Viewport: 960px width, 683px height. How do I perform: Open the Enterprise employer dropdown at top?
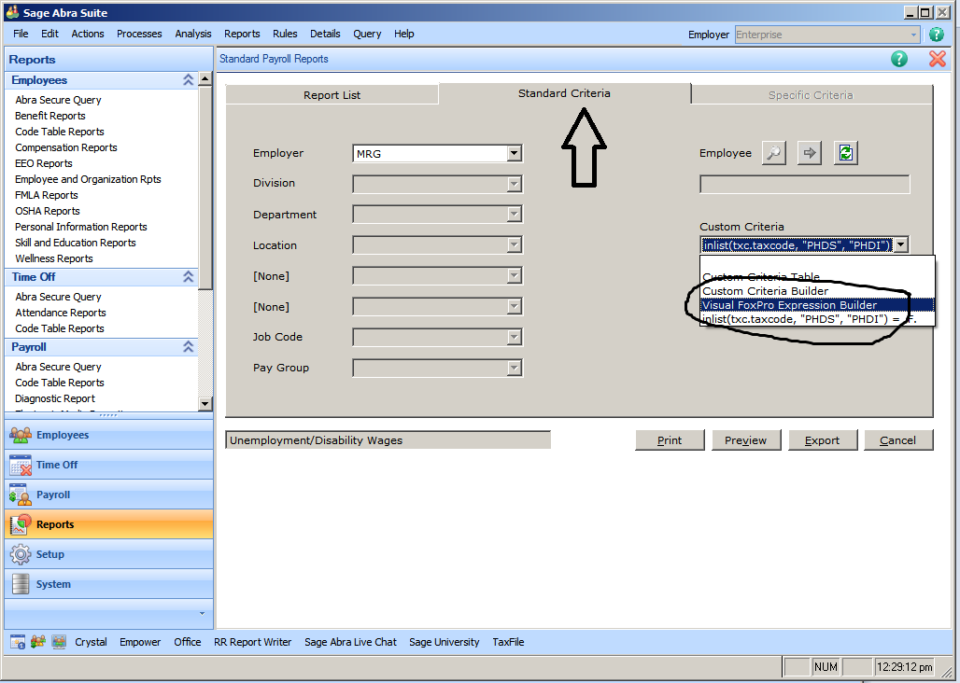(913, 35)
